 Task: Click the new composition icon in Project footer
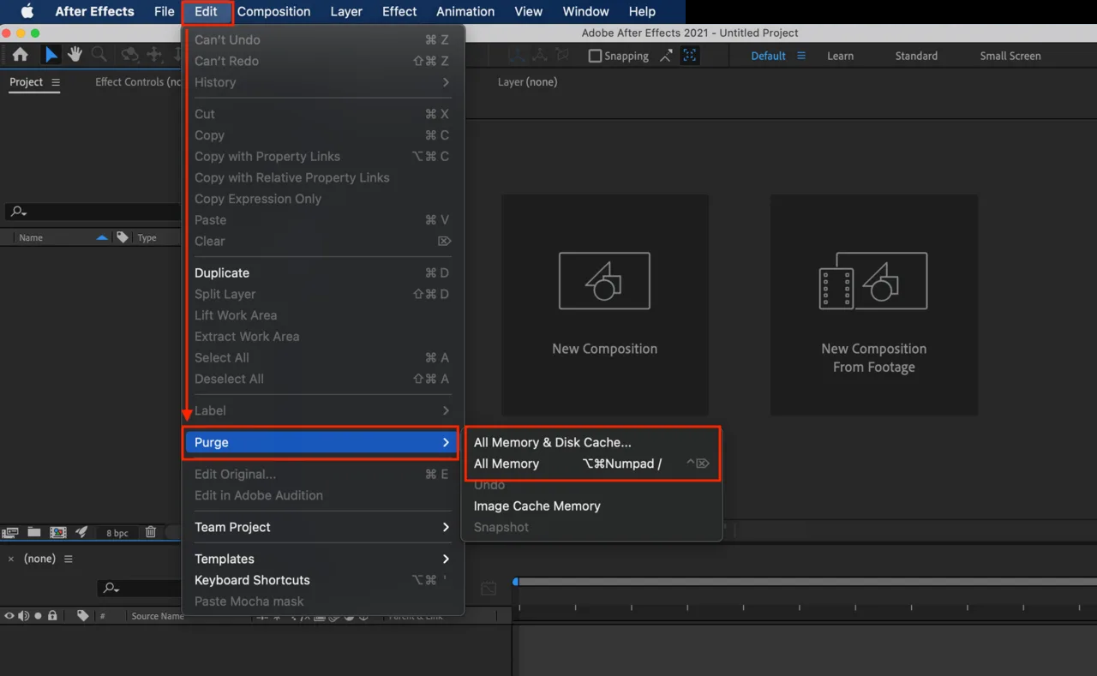click(57, 532)
